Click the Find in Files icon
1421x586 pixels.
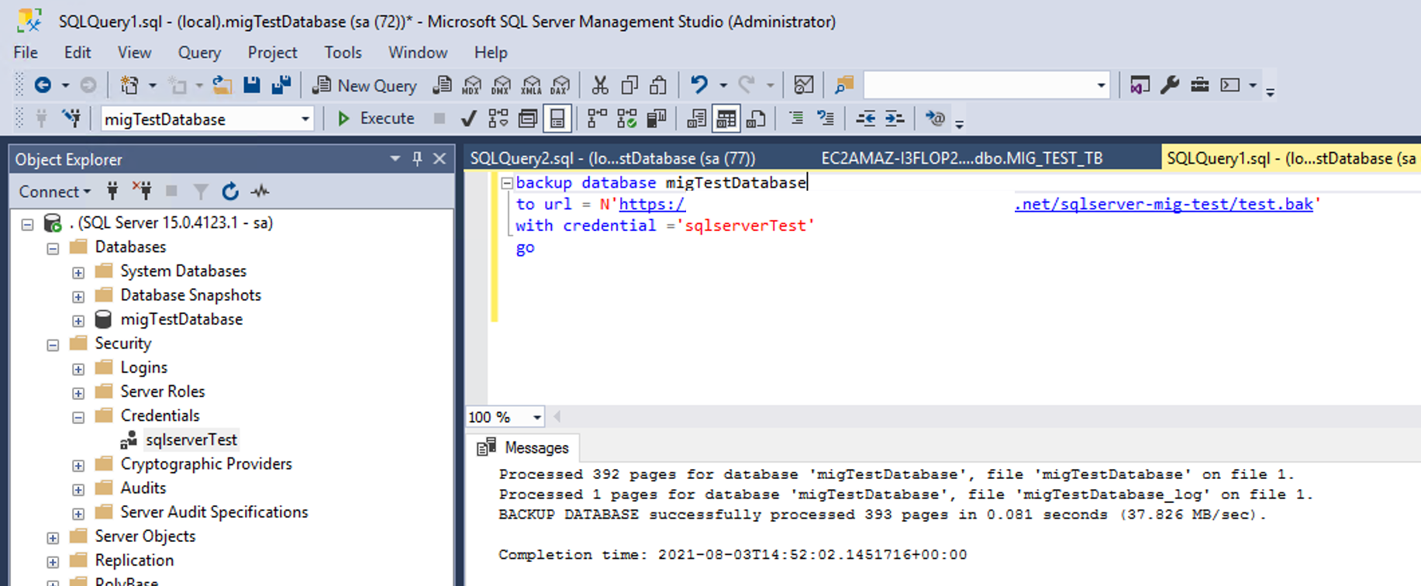coord(843,85)
